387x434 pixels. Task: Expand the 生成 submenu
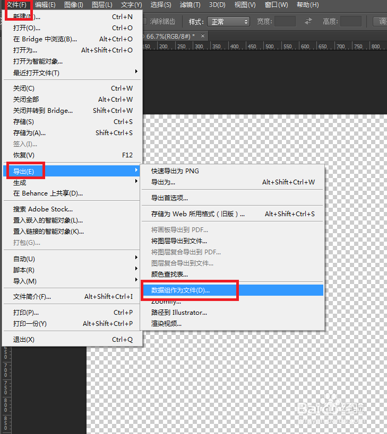click(x=72, y=182)
